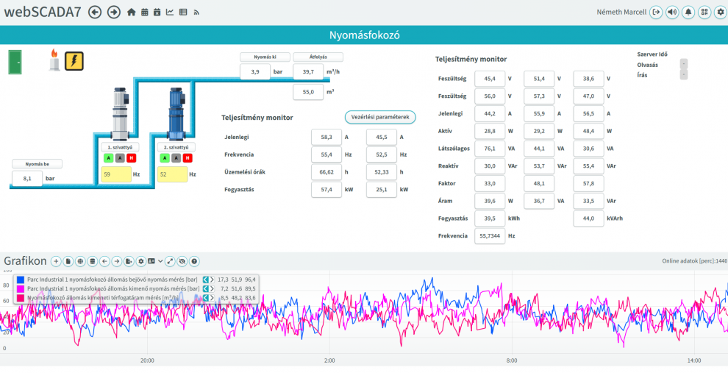728x373 pixels.
Task: Toggle the Grafikon hide-eye button
Action: 182,261
